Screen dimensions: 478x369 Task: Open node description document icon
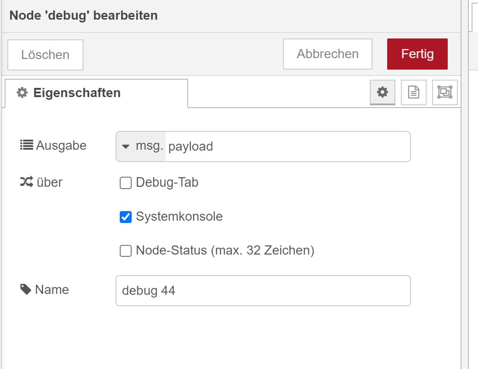(414, 92)
